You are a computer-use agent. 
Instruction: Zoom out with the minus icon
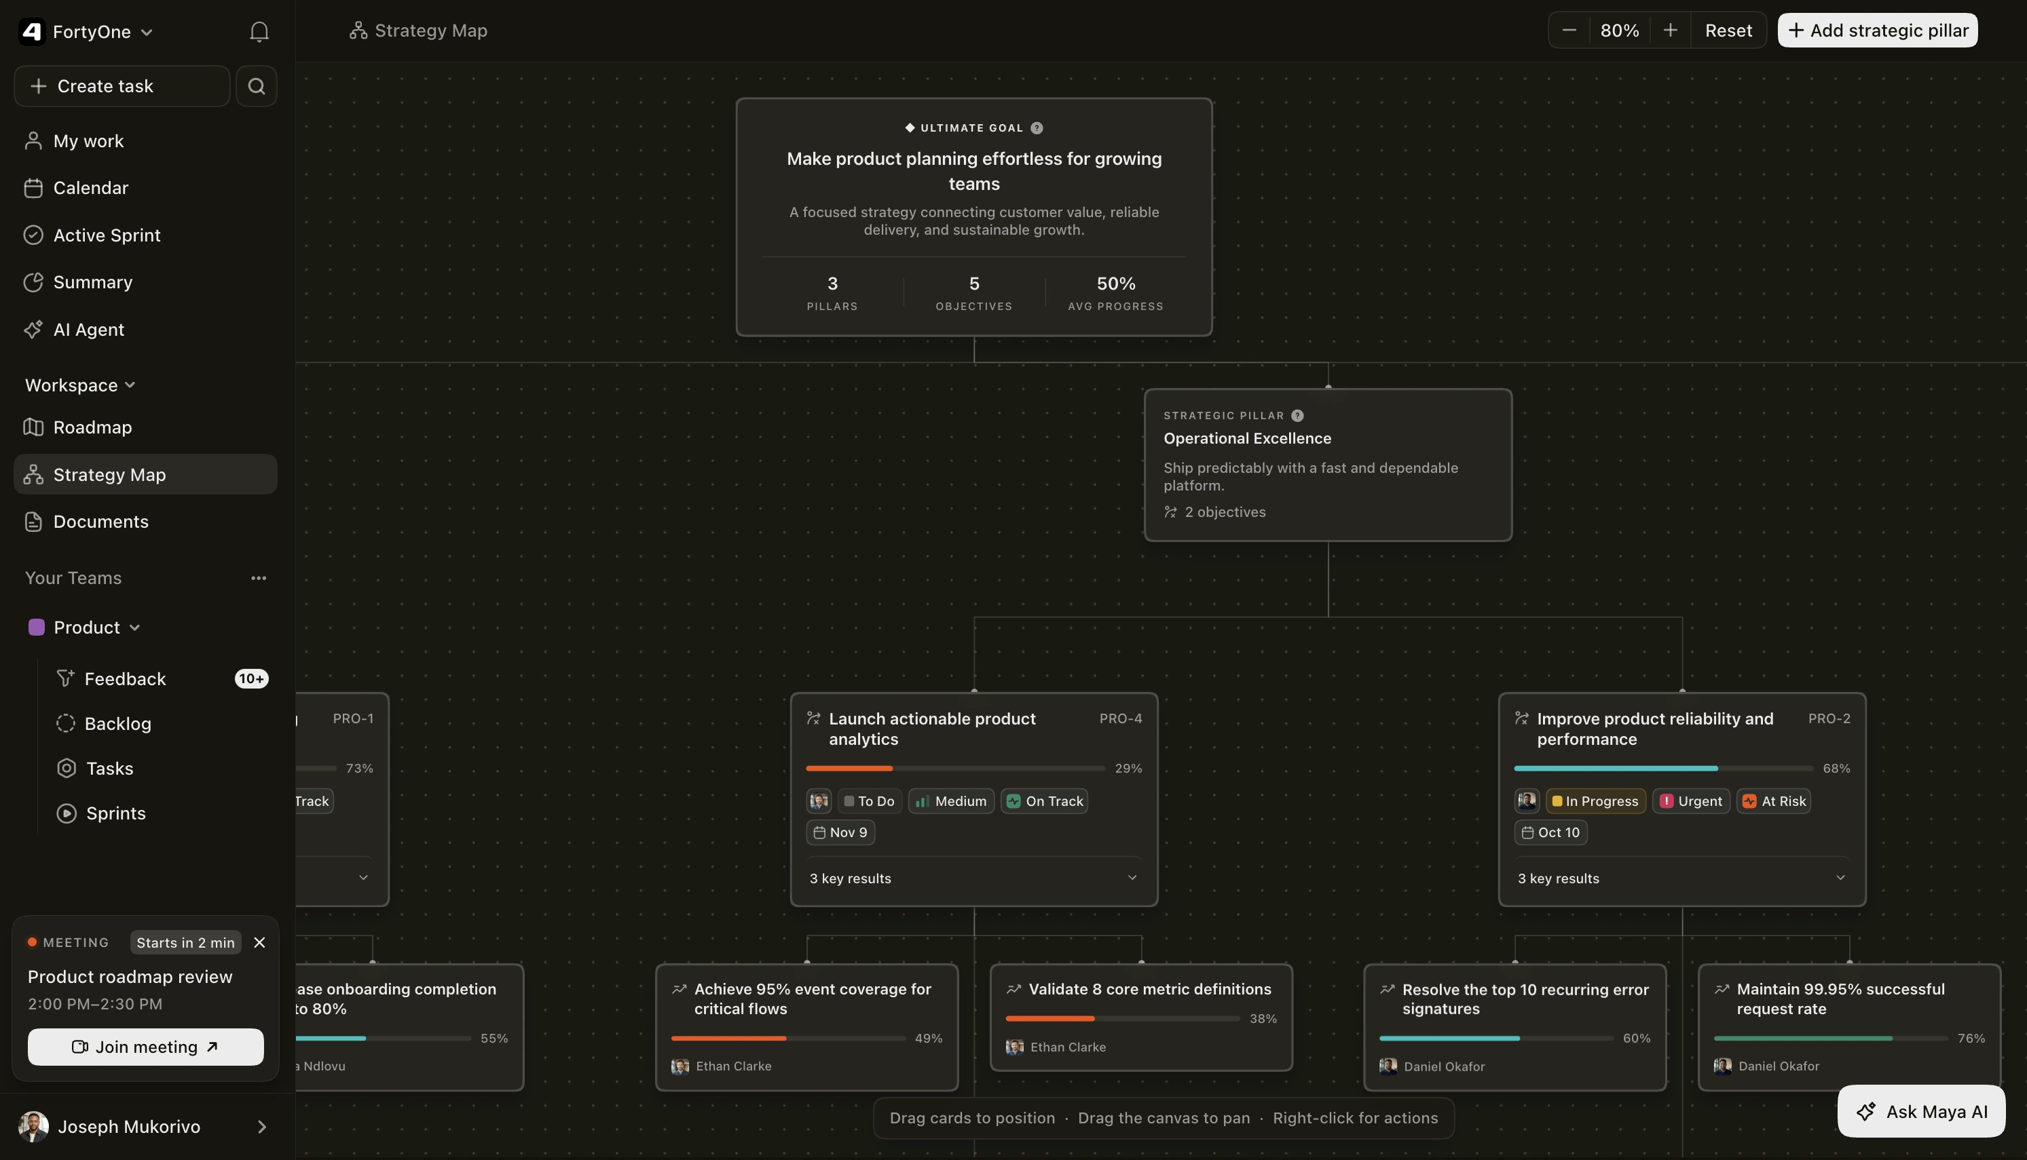[x=1569, y=31]
